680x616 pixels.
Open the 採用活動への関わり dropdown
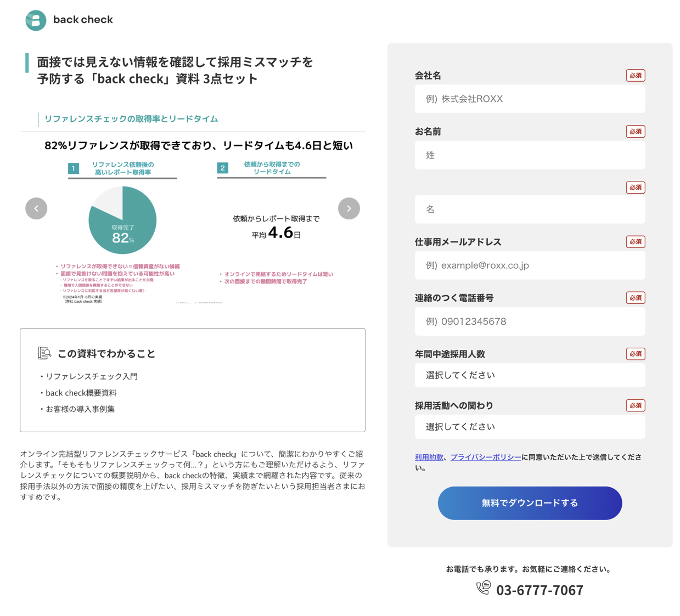pos(530,427)
